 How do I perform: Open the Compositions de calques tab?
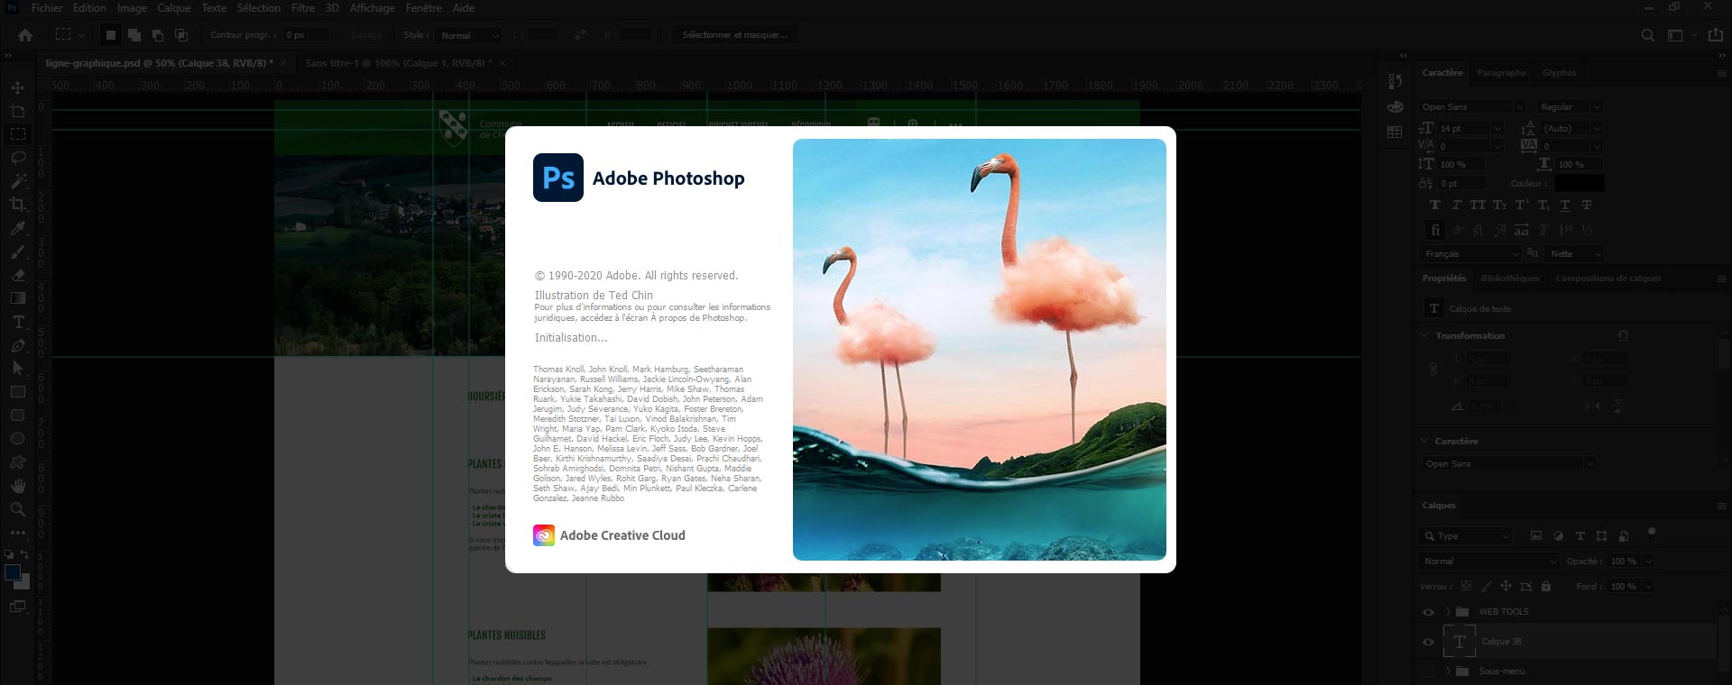point(1608,279)
